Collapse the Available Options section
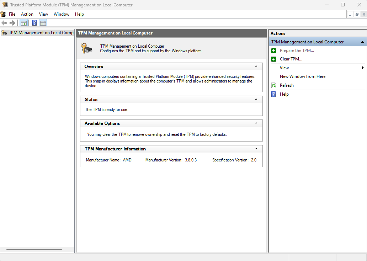 pyautogui.click(x=256, y=123)
